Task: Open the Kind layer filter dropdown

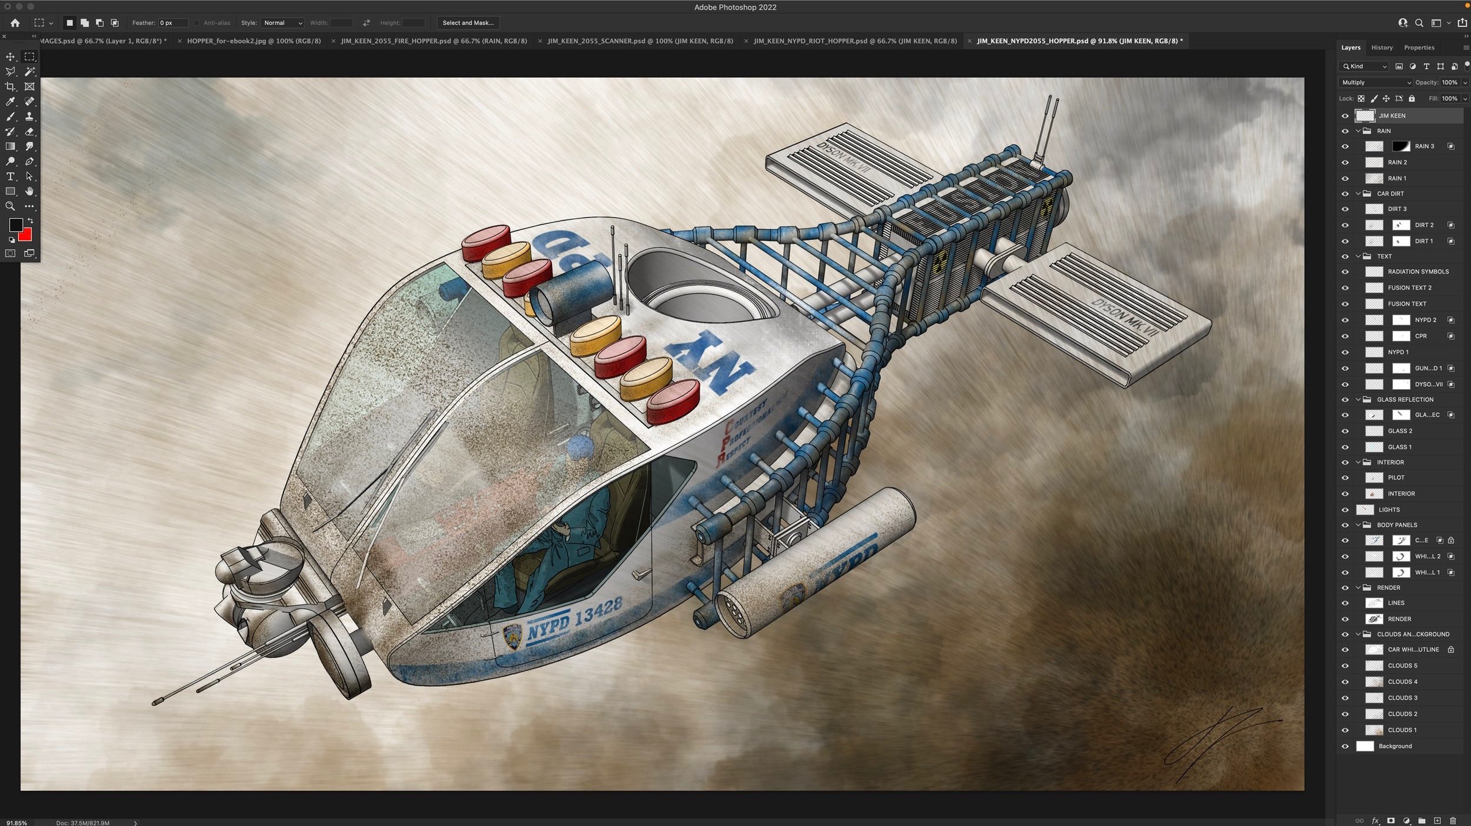Action: (1364, 66)
